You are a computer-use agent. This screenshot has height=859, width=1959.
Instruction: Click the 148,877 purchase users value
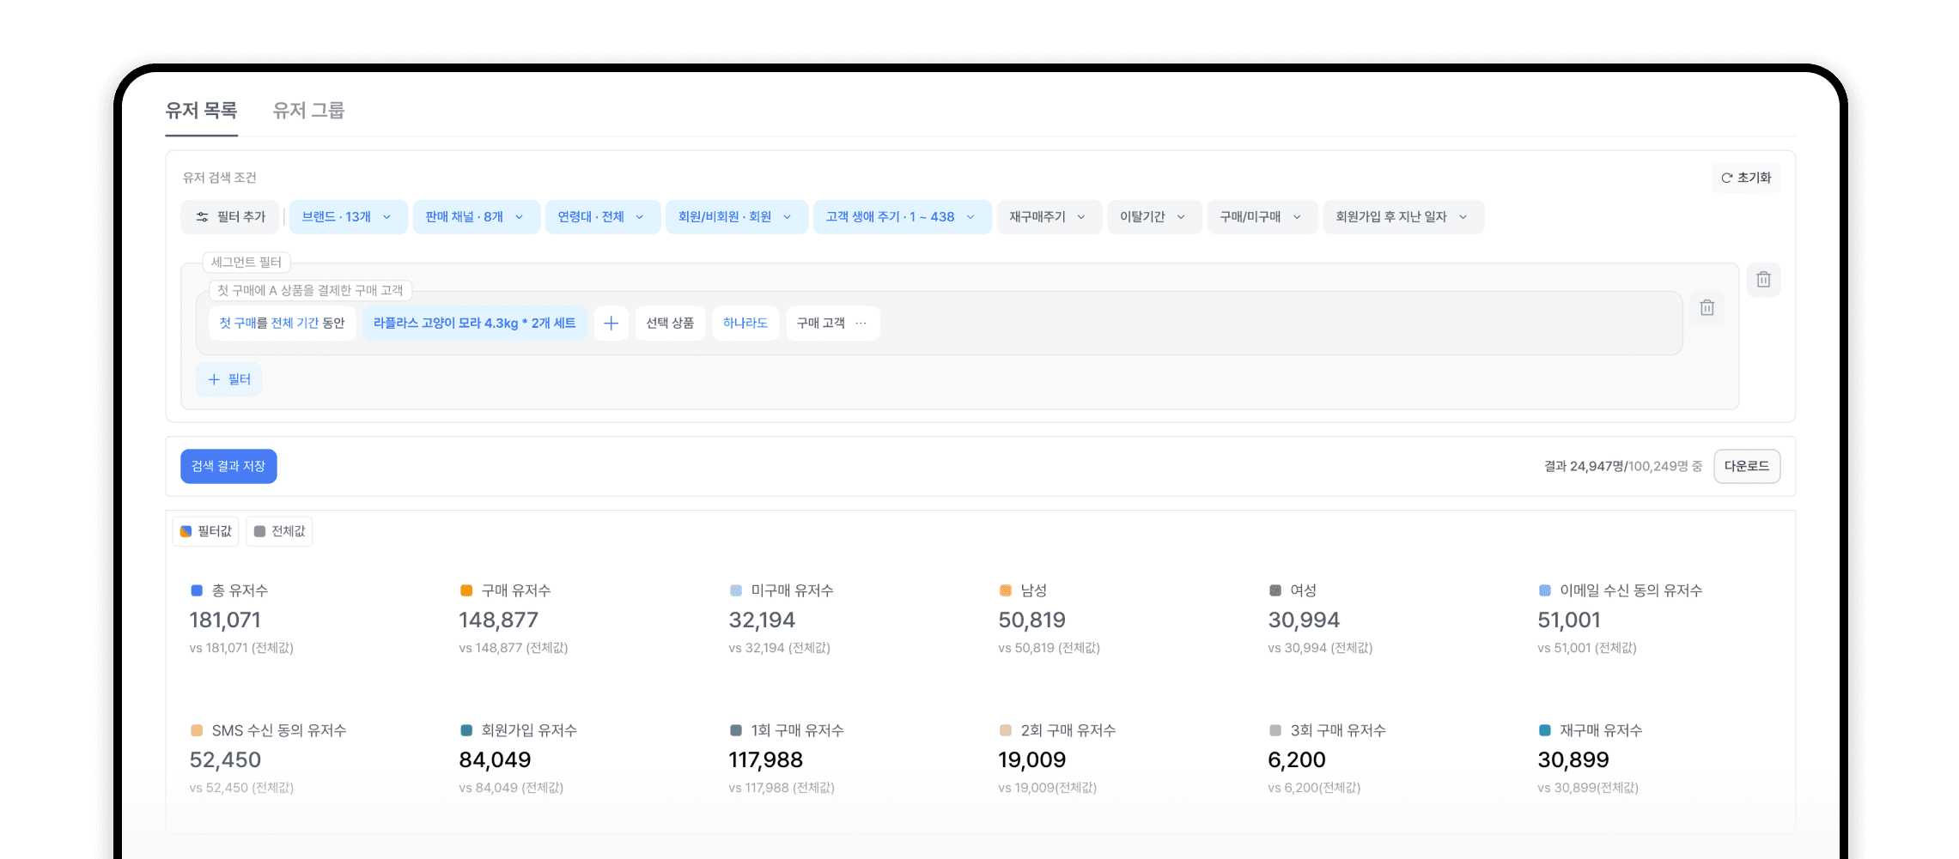[x=499, y=620]
